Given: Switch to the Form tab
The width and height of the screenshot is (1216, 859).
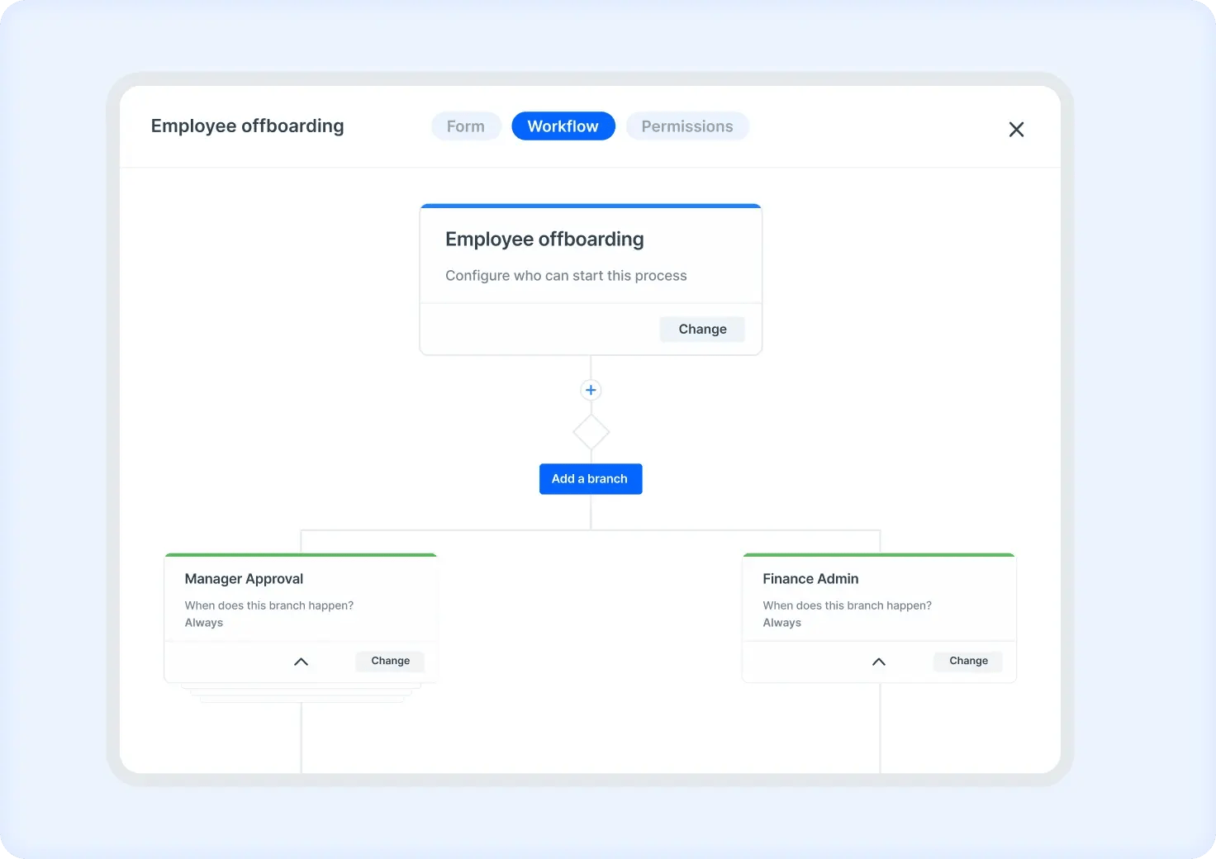Looking at the screenshot, I should (x=466, y=126).
